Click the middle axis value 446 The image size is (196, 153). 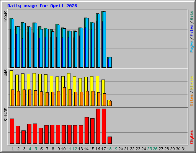pyautogui.click(x=6, y=73)
